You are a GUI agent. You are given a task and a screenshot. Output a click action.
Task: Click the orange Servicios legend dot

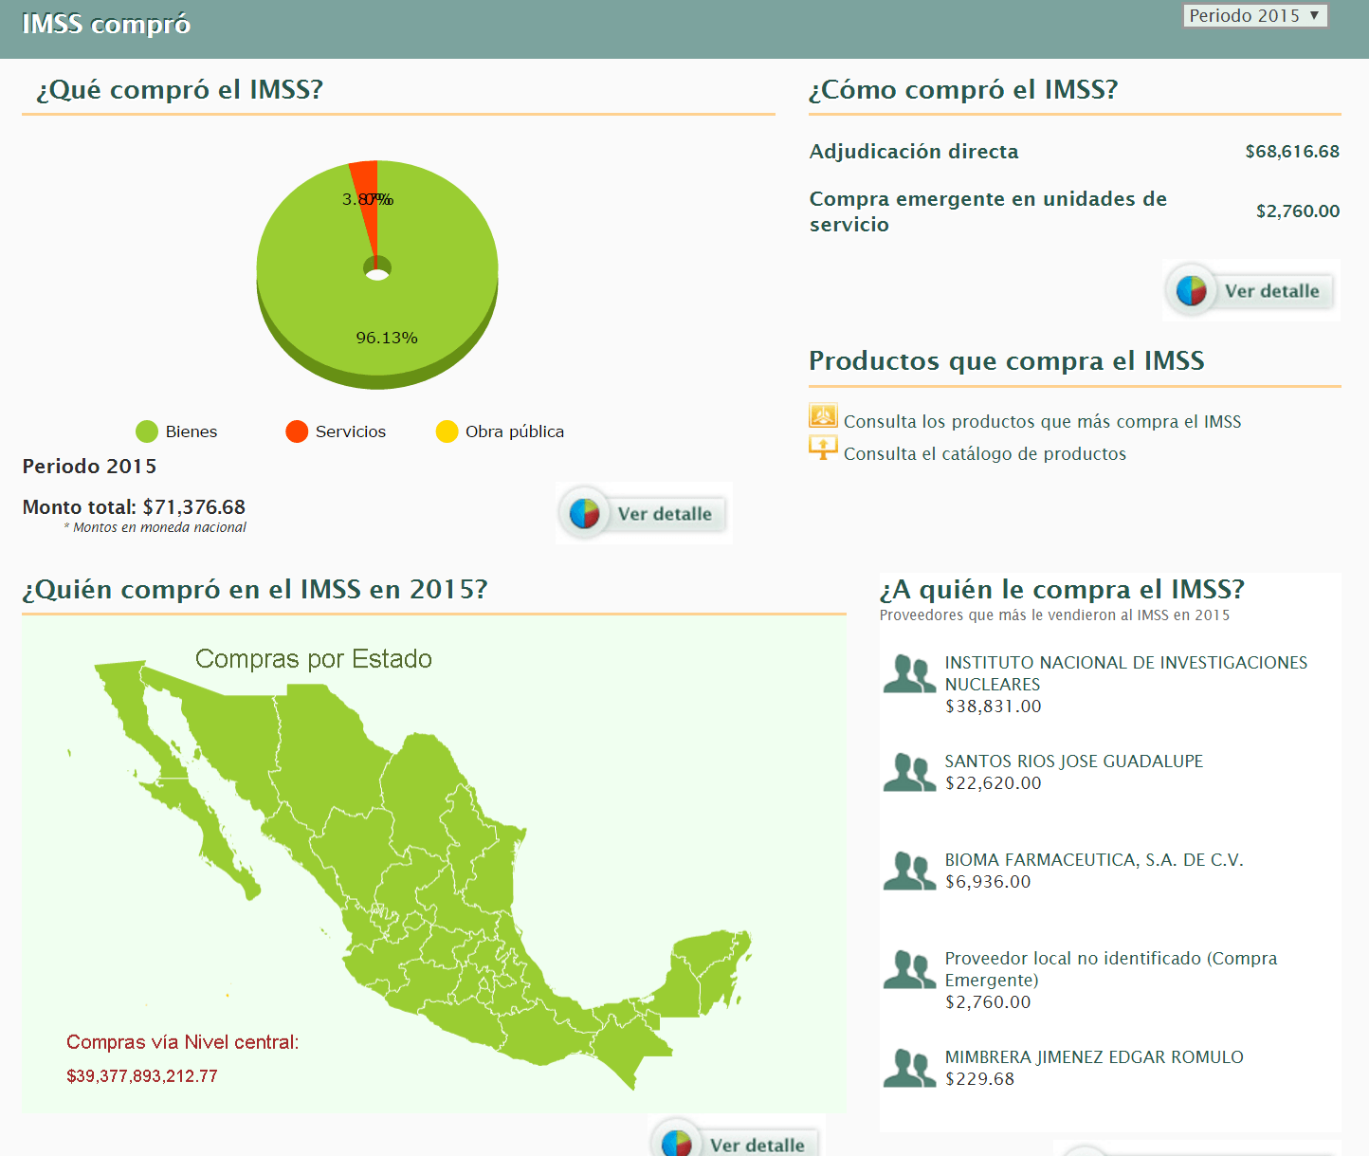tap(297, 431)
